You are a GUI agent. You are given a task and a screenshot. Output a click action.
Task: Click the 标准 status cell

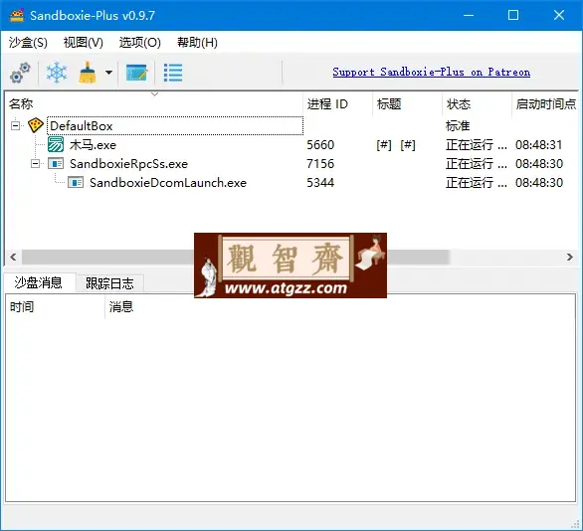458,125
